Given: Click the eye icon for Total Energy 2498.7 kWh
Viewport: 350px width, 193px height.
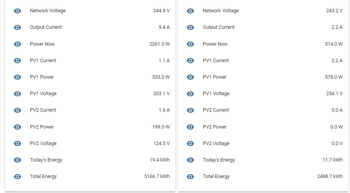Looking at the screenshot, I should (x=190, y=177).
